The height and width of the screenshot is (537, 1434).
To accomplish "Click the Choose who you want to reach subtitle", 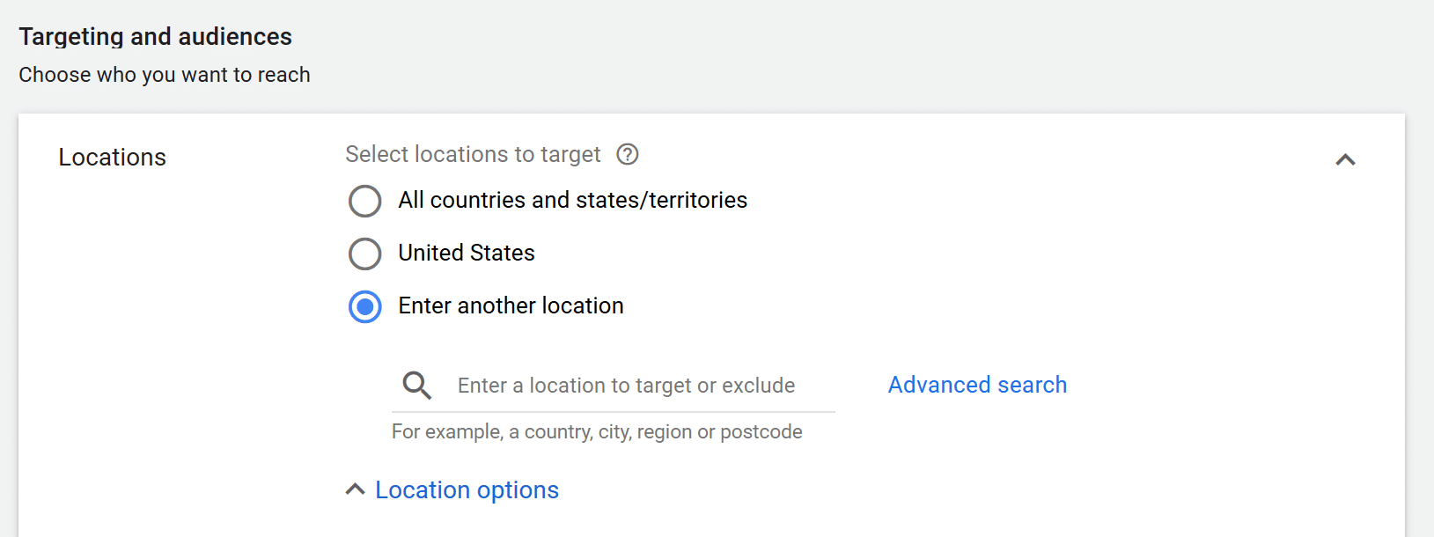I will click(x=165, y=75).
